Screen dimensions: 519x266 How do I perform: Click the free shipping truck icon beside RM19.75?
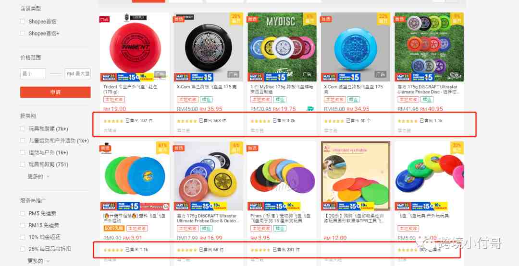click(310, 109)
